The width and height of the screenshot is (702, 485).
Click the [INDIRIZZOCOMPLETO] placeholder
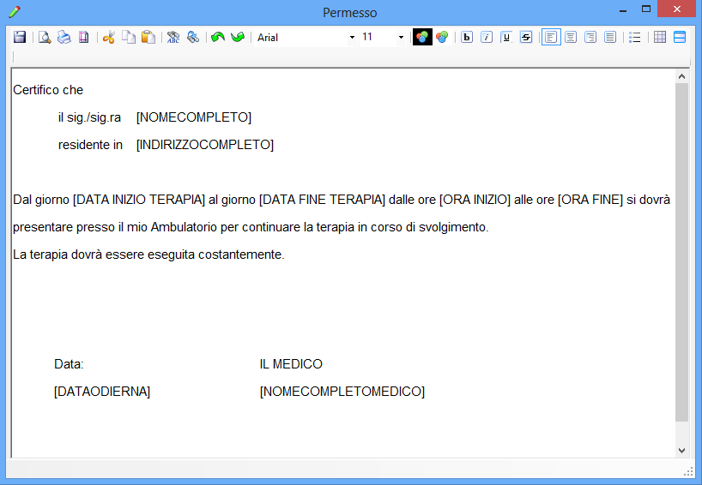(x=205, y=145)
